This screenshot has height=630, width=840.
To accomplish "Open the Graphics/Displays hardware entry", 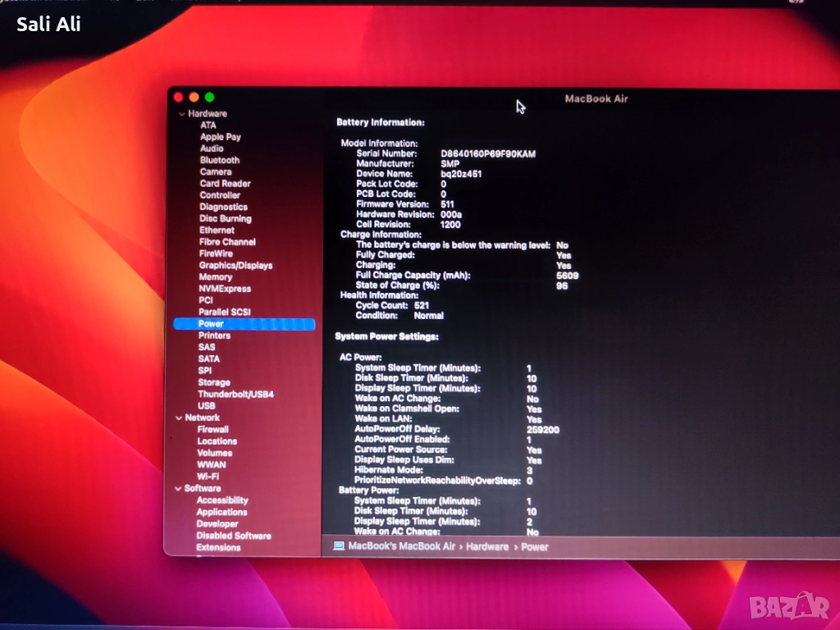I will [x=235, y=266].
